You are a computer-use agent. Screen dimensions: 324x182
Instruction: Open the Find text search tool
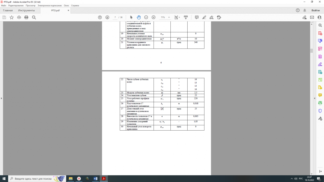(x=34, y=17)
